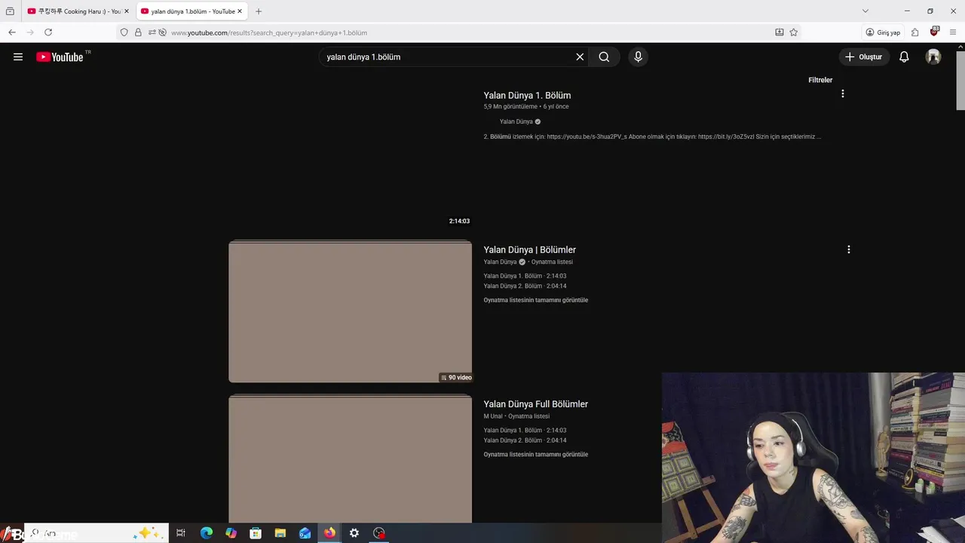Click the magnifier search button
The image size is (965, 543).
click(x=604, y=57)
